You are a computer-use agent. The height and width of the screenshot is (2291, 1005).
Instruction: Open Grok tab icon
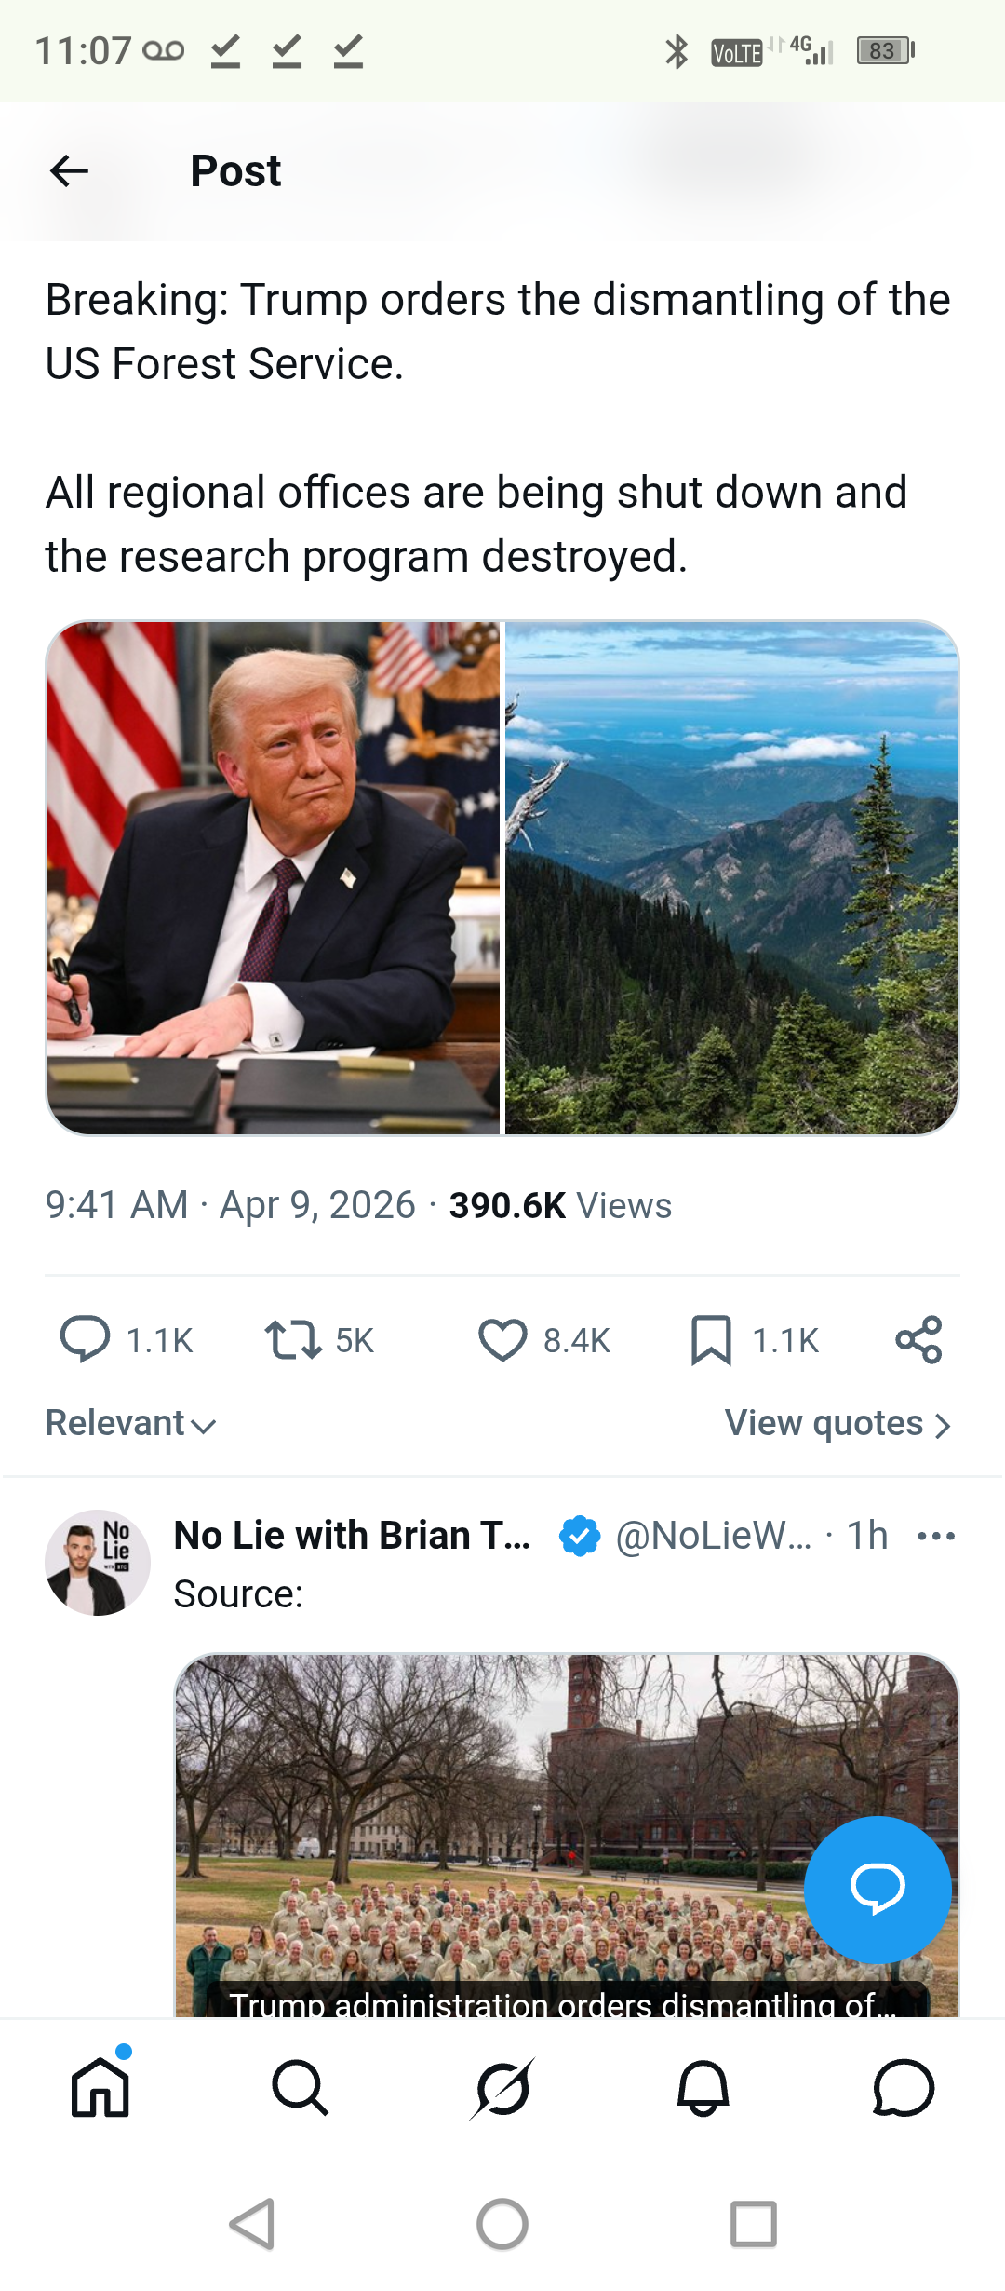tap(502, 2088)
